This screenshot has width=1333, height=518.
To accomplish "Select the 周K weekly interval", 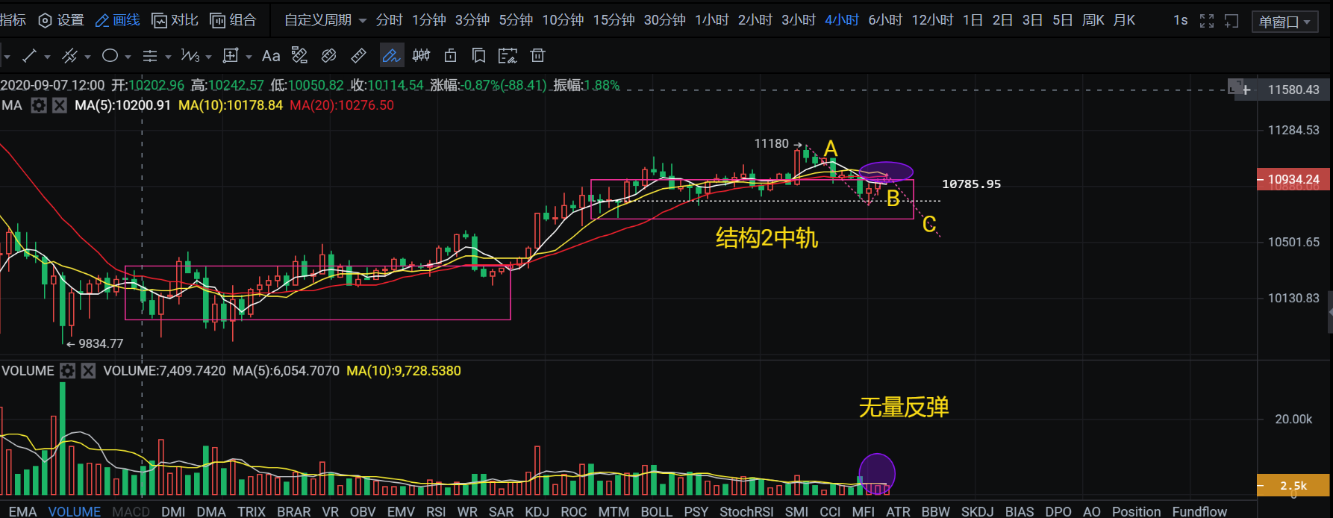I will click(1093, 20).
